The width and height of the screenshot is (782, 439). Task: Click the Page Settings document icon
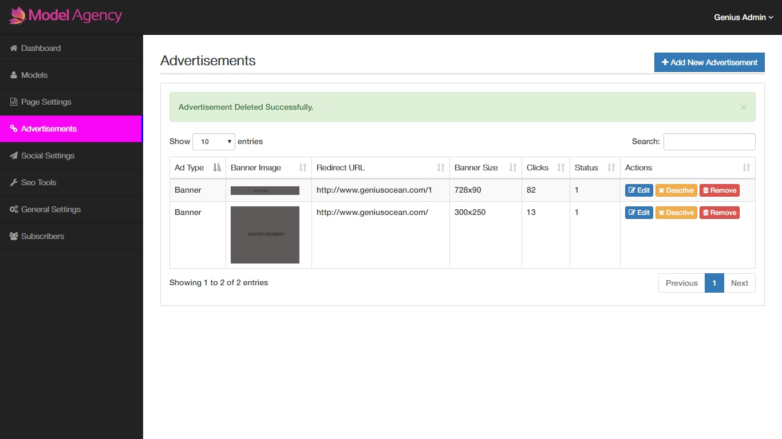[13, 102]
